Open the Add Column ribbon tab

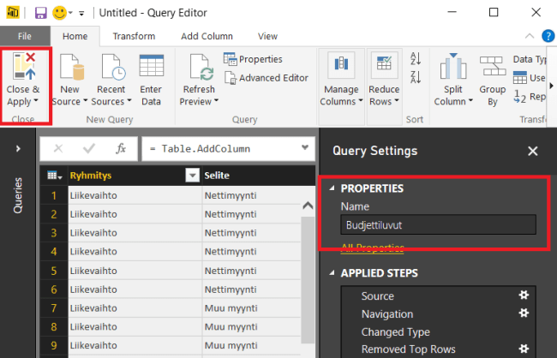coord(206,36)
